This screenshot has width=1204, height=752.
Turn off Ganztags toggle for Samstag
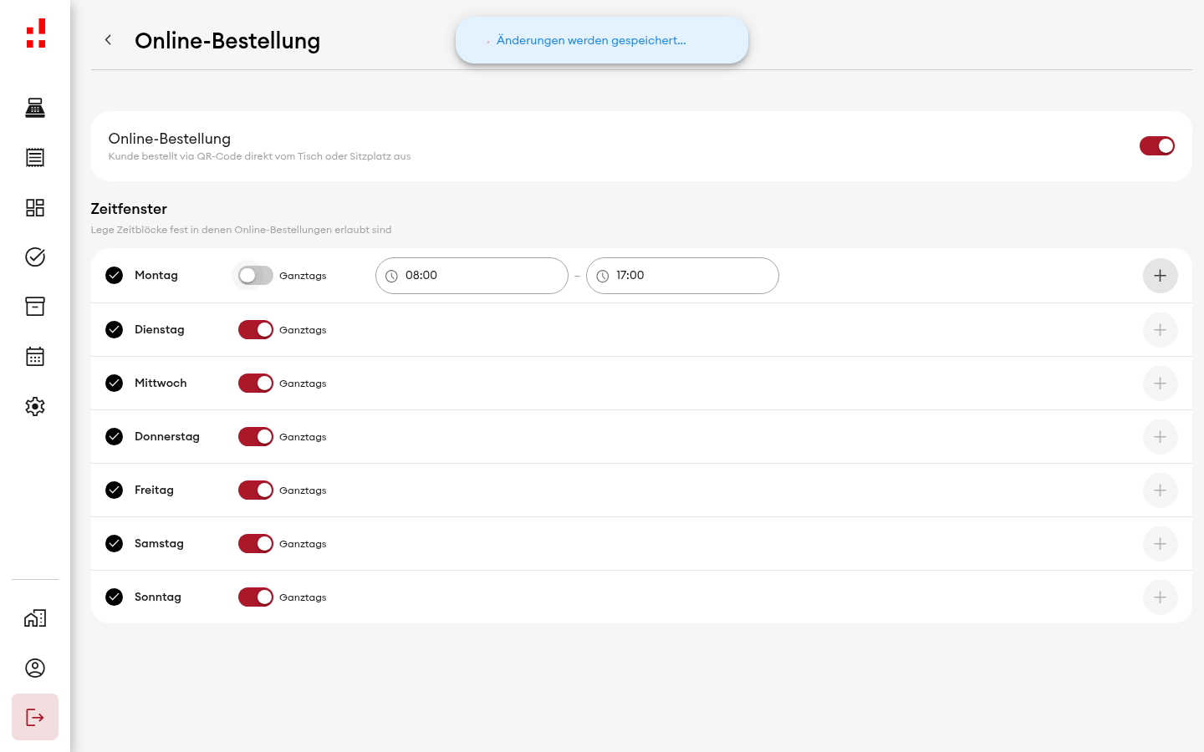point(256,543)
